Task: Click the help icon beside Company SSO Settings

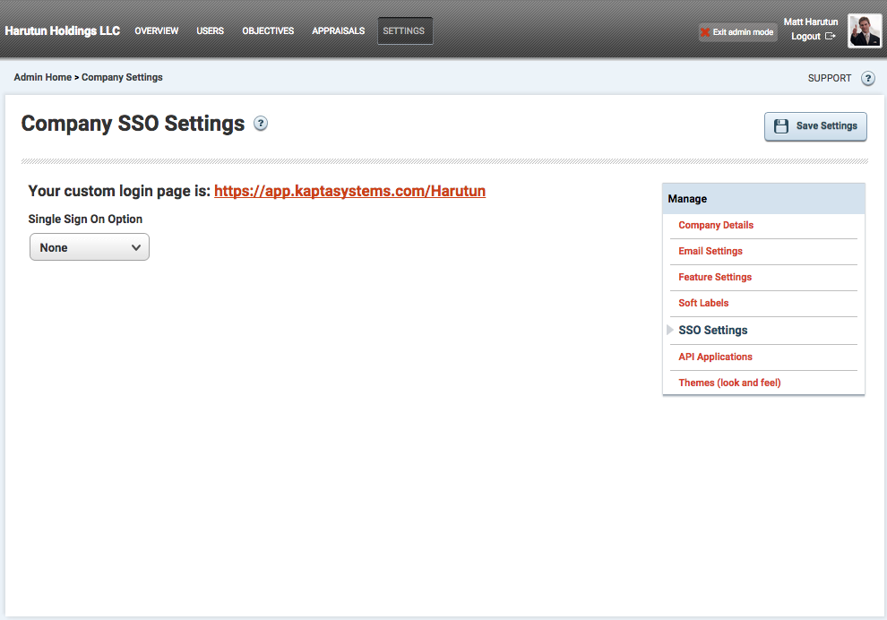Action: coord(260,124)
